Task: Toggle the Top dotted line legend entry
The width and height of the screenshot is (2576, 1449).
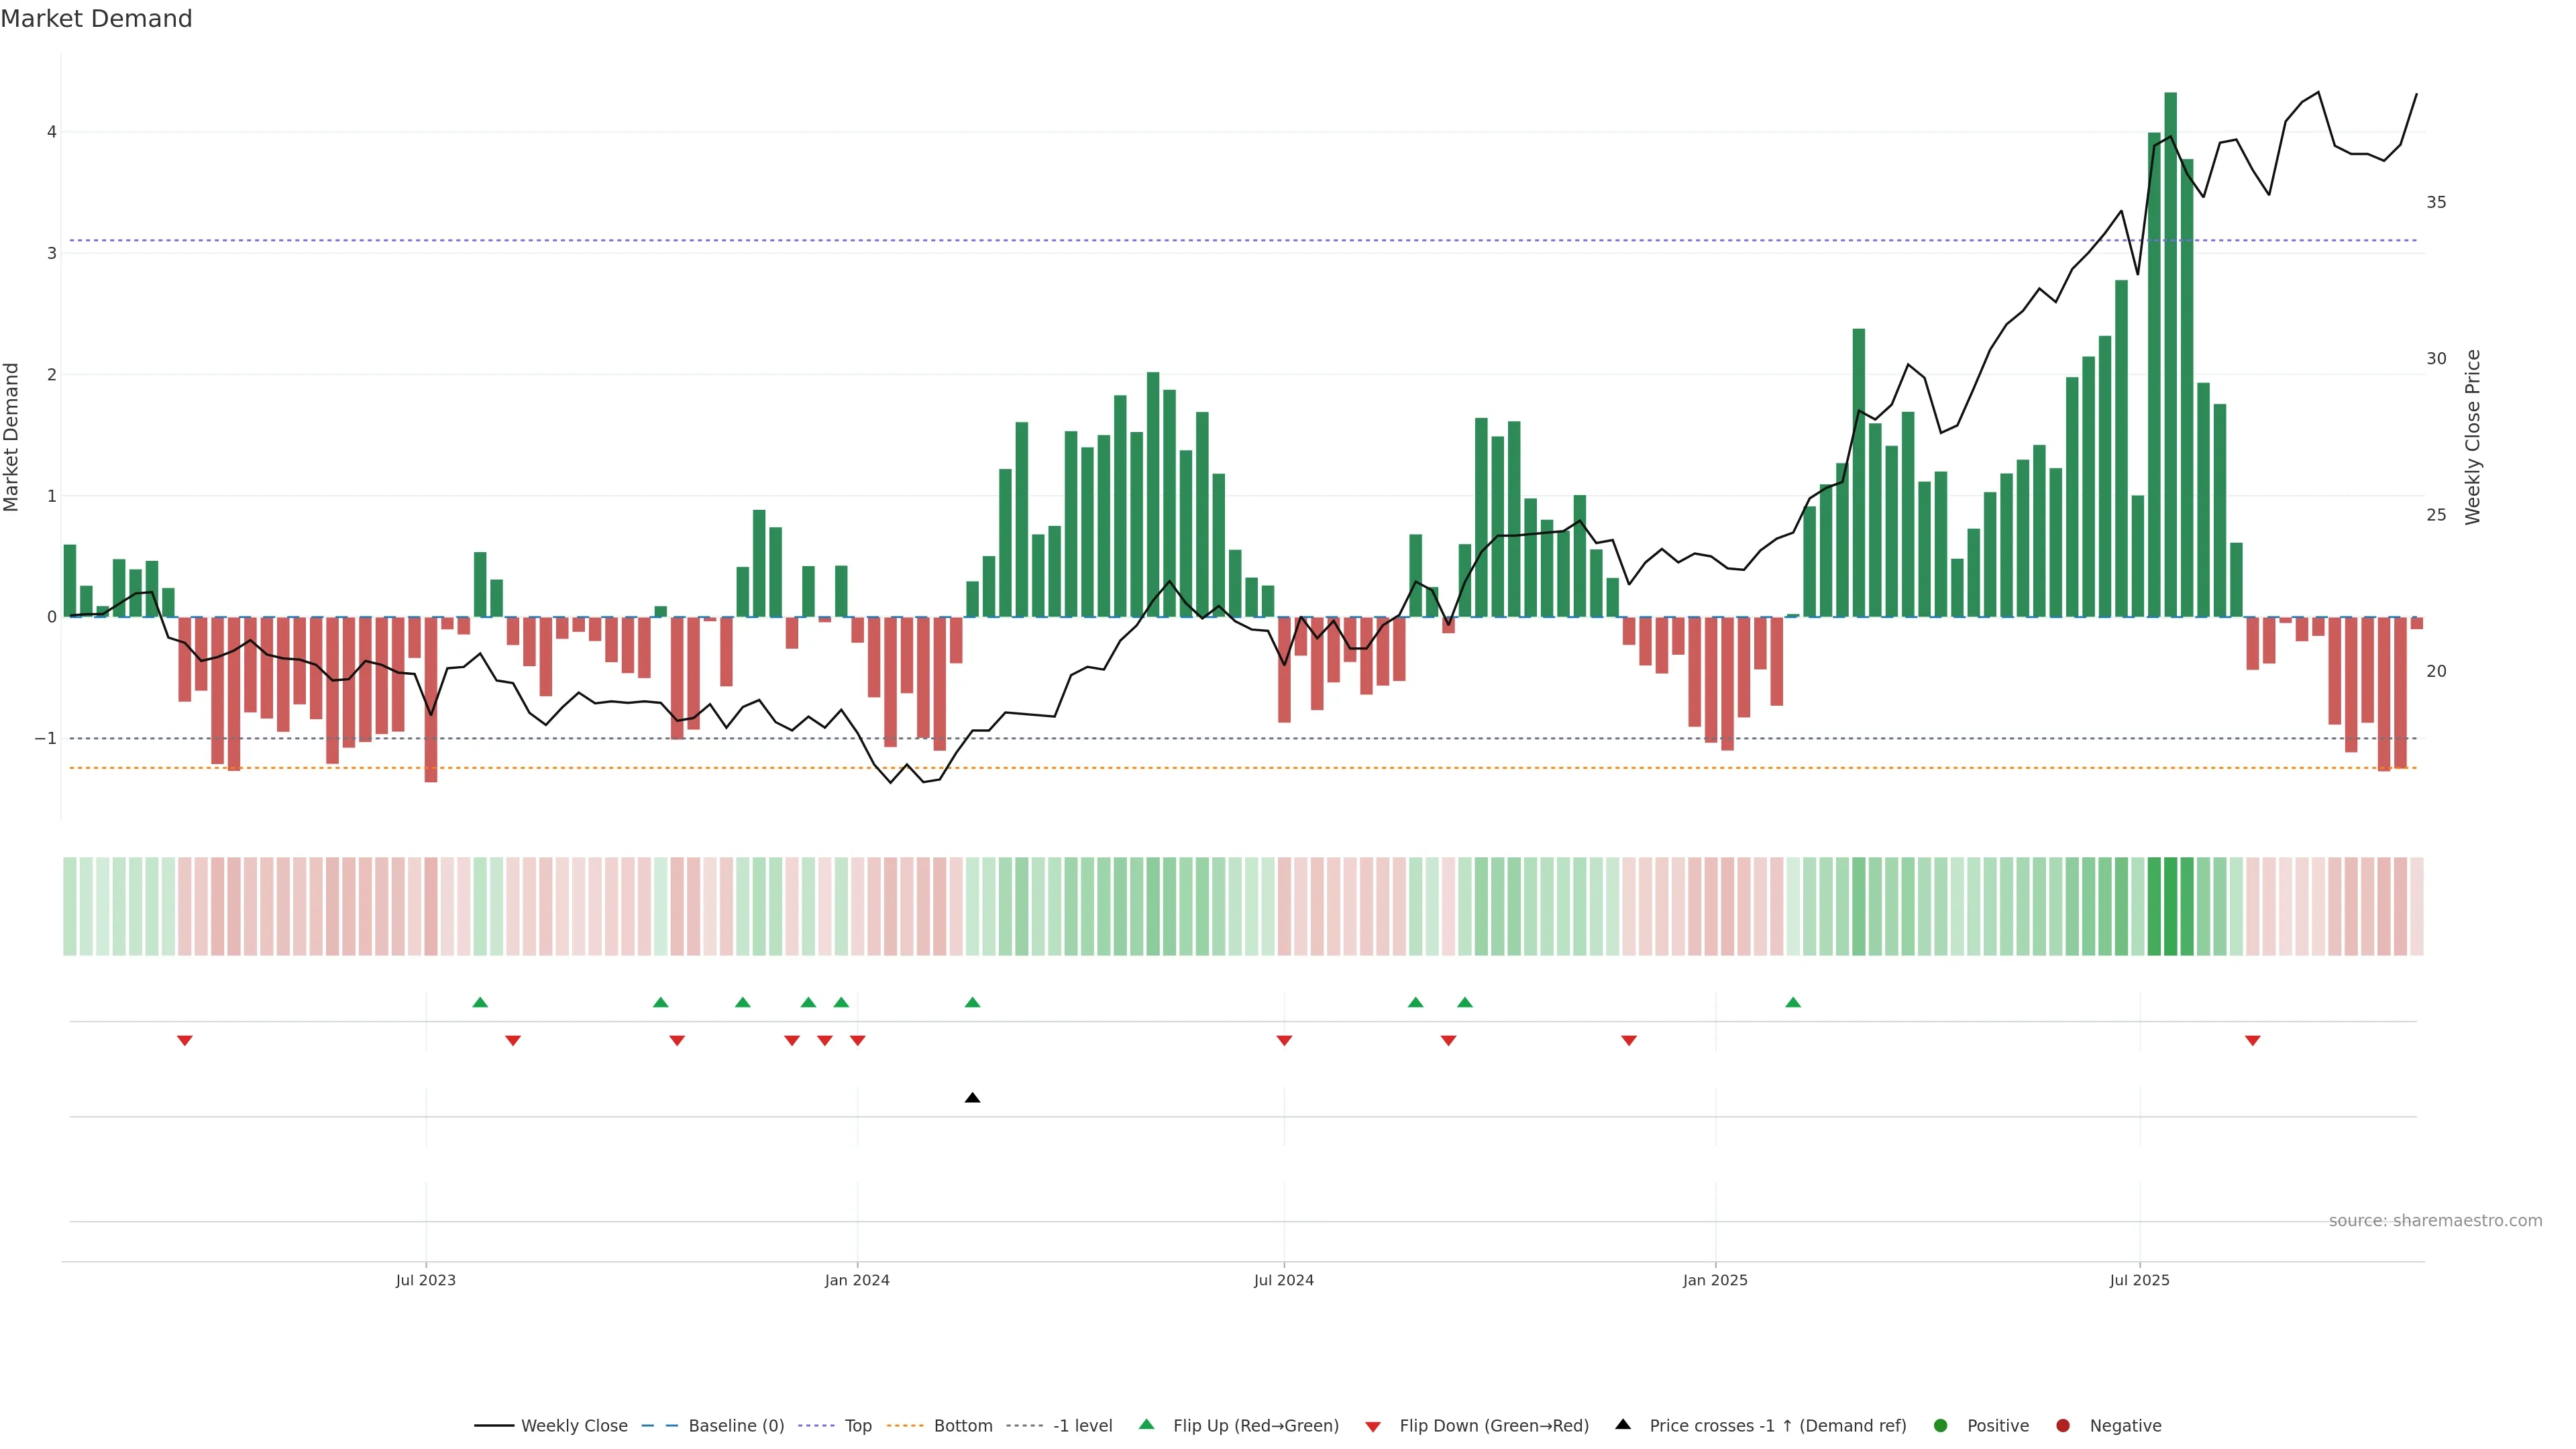Action: [x=857, y=1425]
